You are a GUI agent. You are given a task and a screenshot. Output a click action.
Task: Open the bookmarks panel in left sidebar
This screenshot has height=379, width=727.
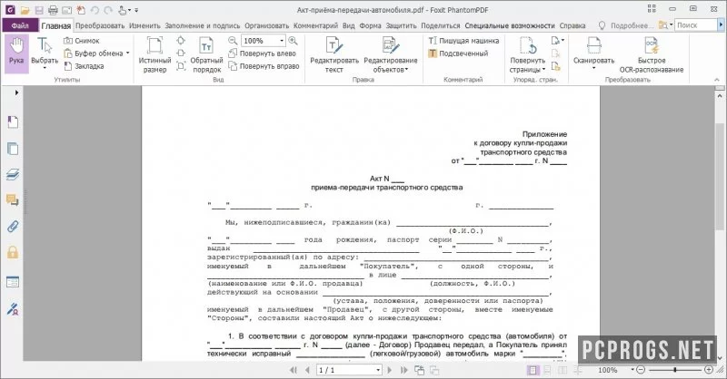(13, 122)
